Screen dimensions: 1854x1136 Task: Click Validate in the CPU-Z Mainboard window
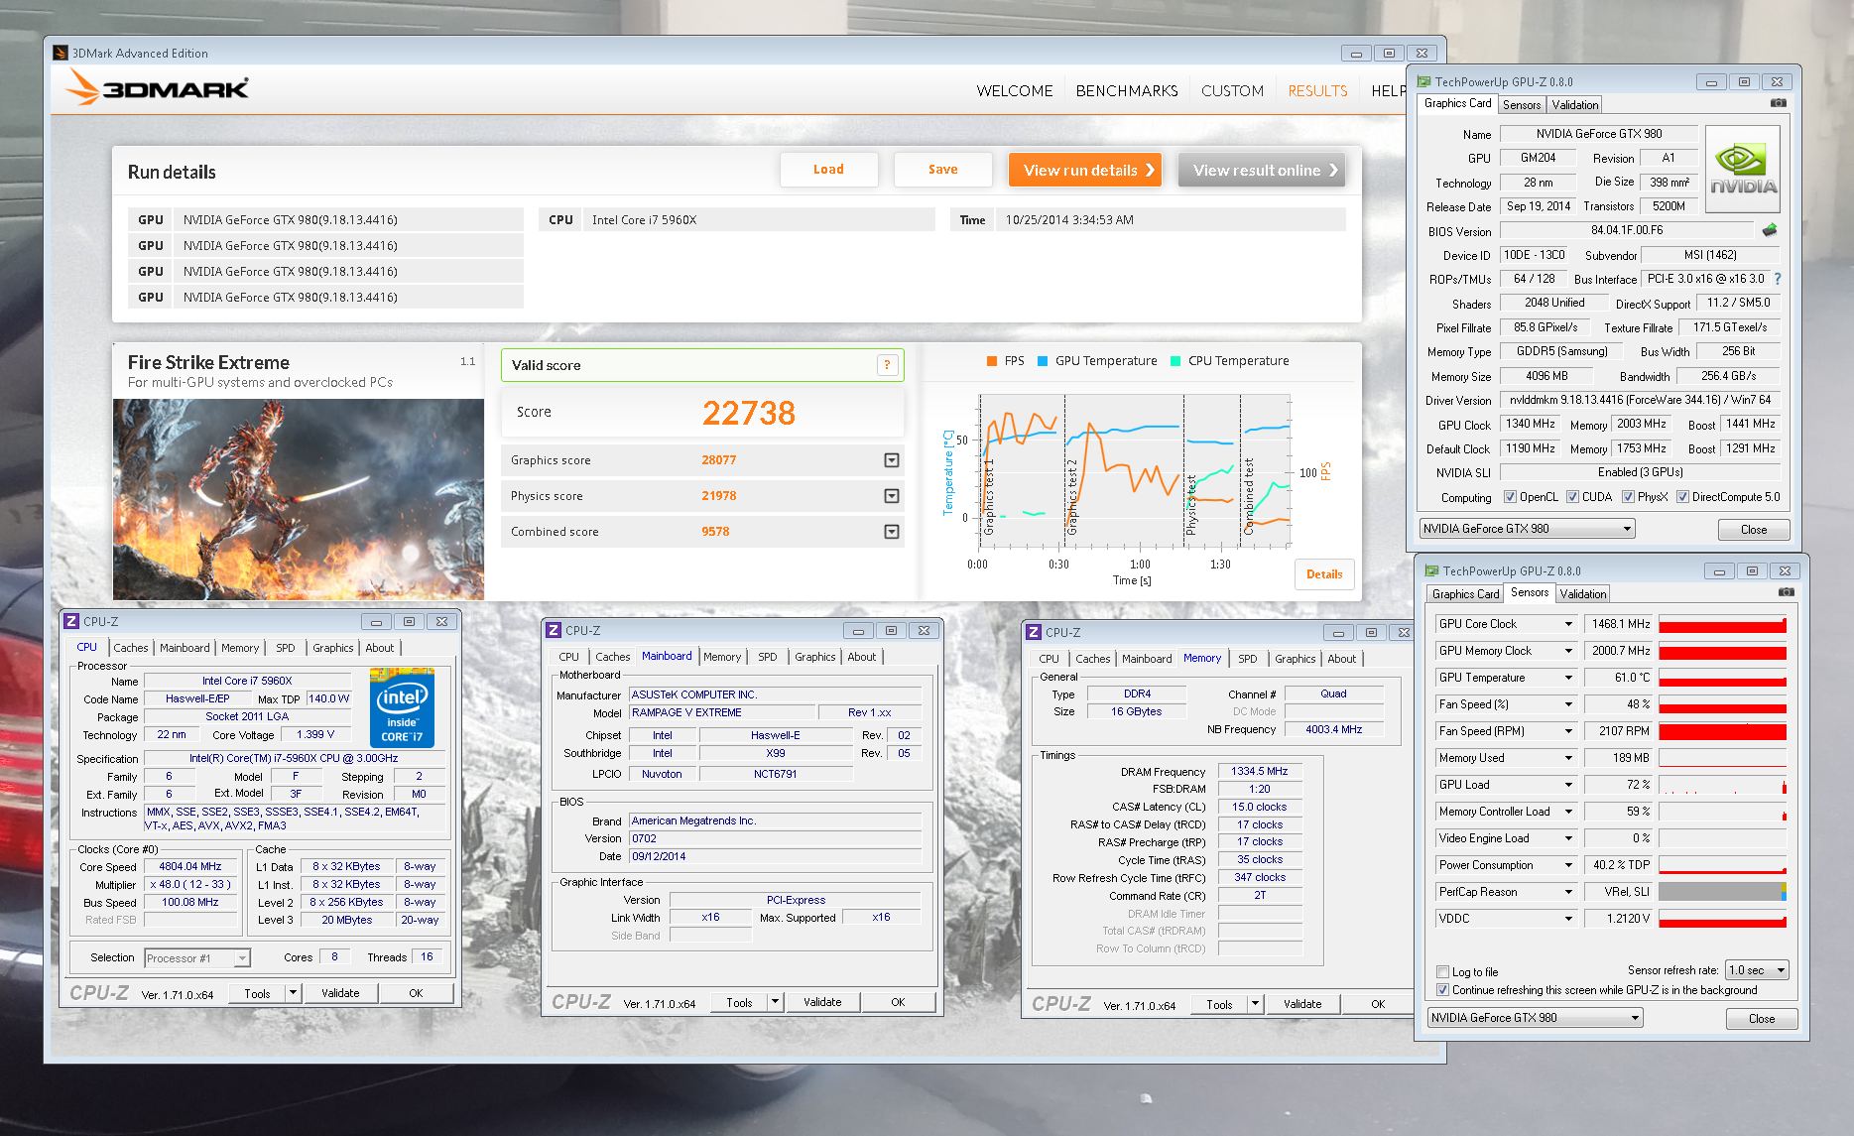[x=822, y=1002]
